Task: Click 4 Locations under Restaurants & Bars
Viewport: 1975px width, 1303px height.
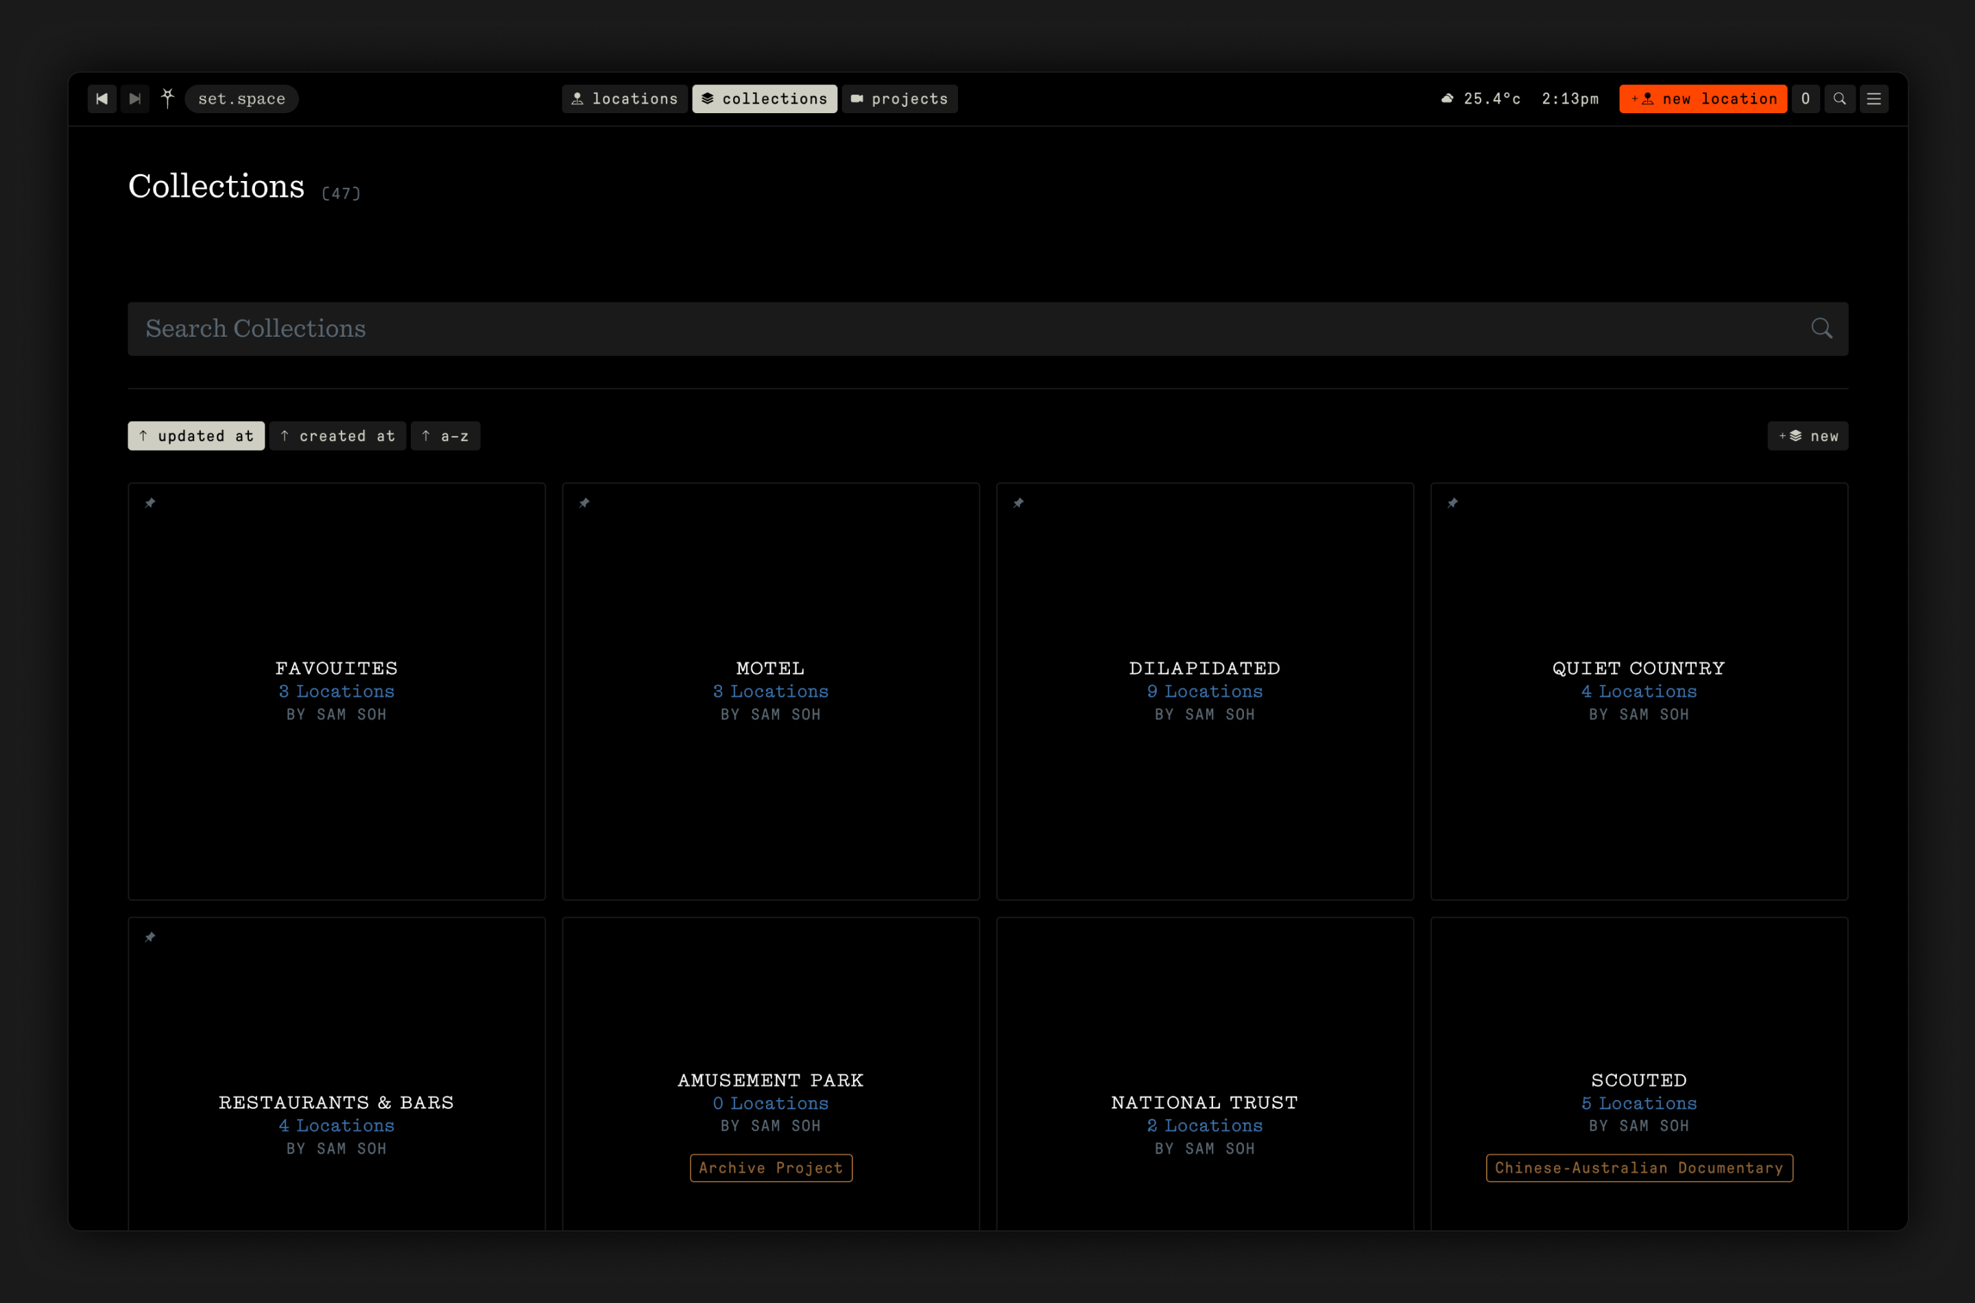Action: [337, 1125]
